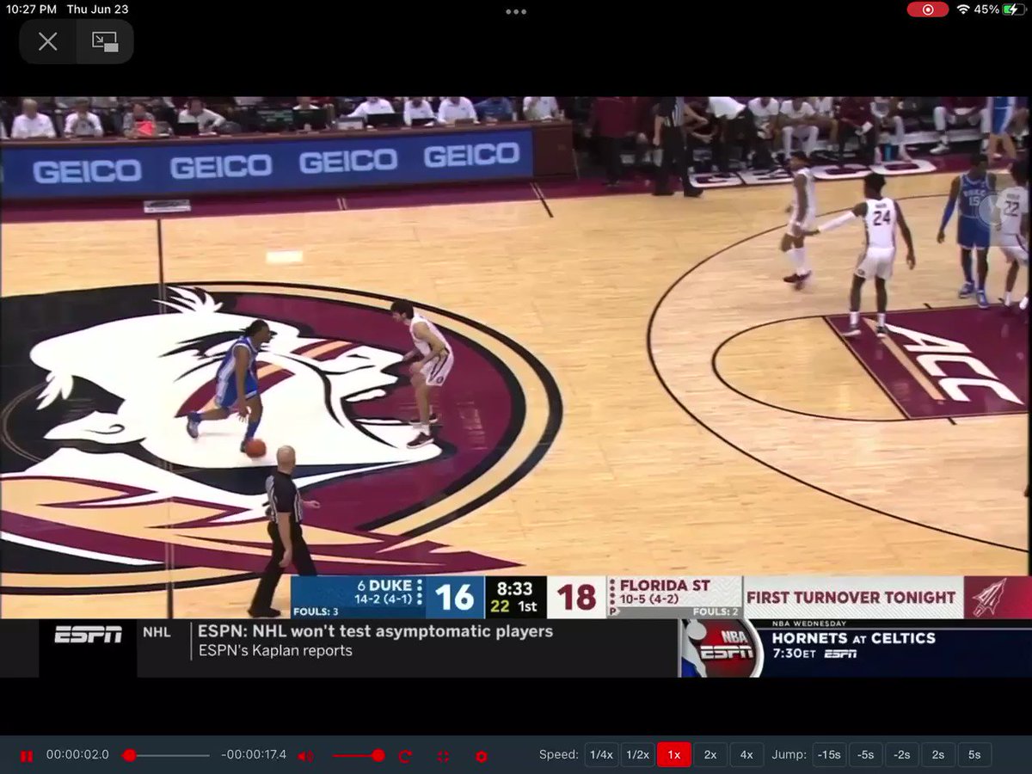The height and width of the screenshot is (774, 1032).
Task: Tap the Wi-Fi status icon
Action: pos(963,9)
